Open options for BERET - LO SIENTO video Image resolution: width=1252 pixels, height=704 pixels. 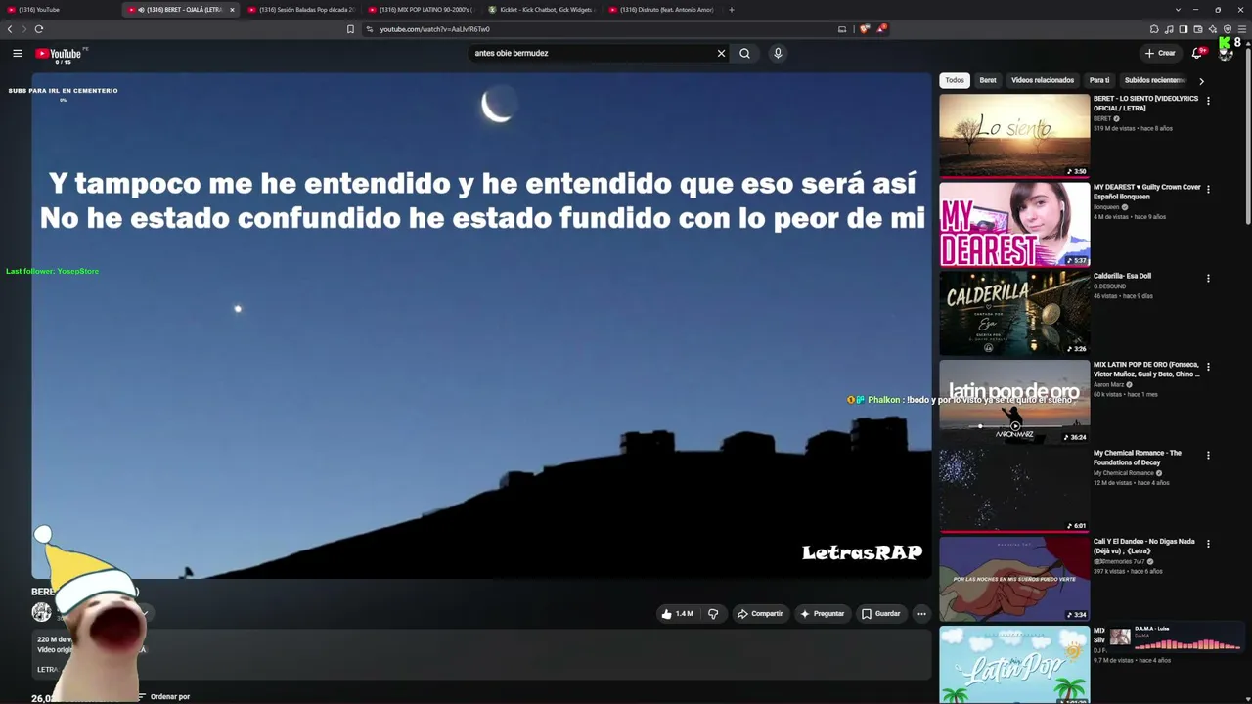point(1208,101)
